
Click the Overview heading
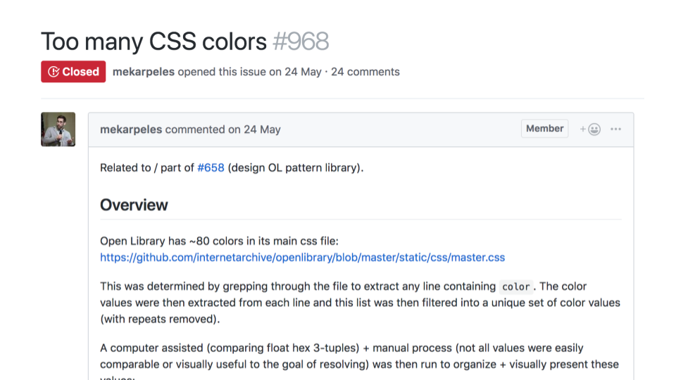pyautogui.click(x=134, y=205)
